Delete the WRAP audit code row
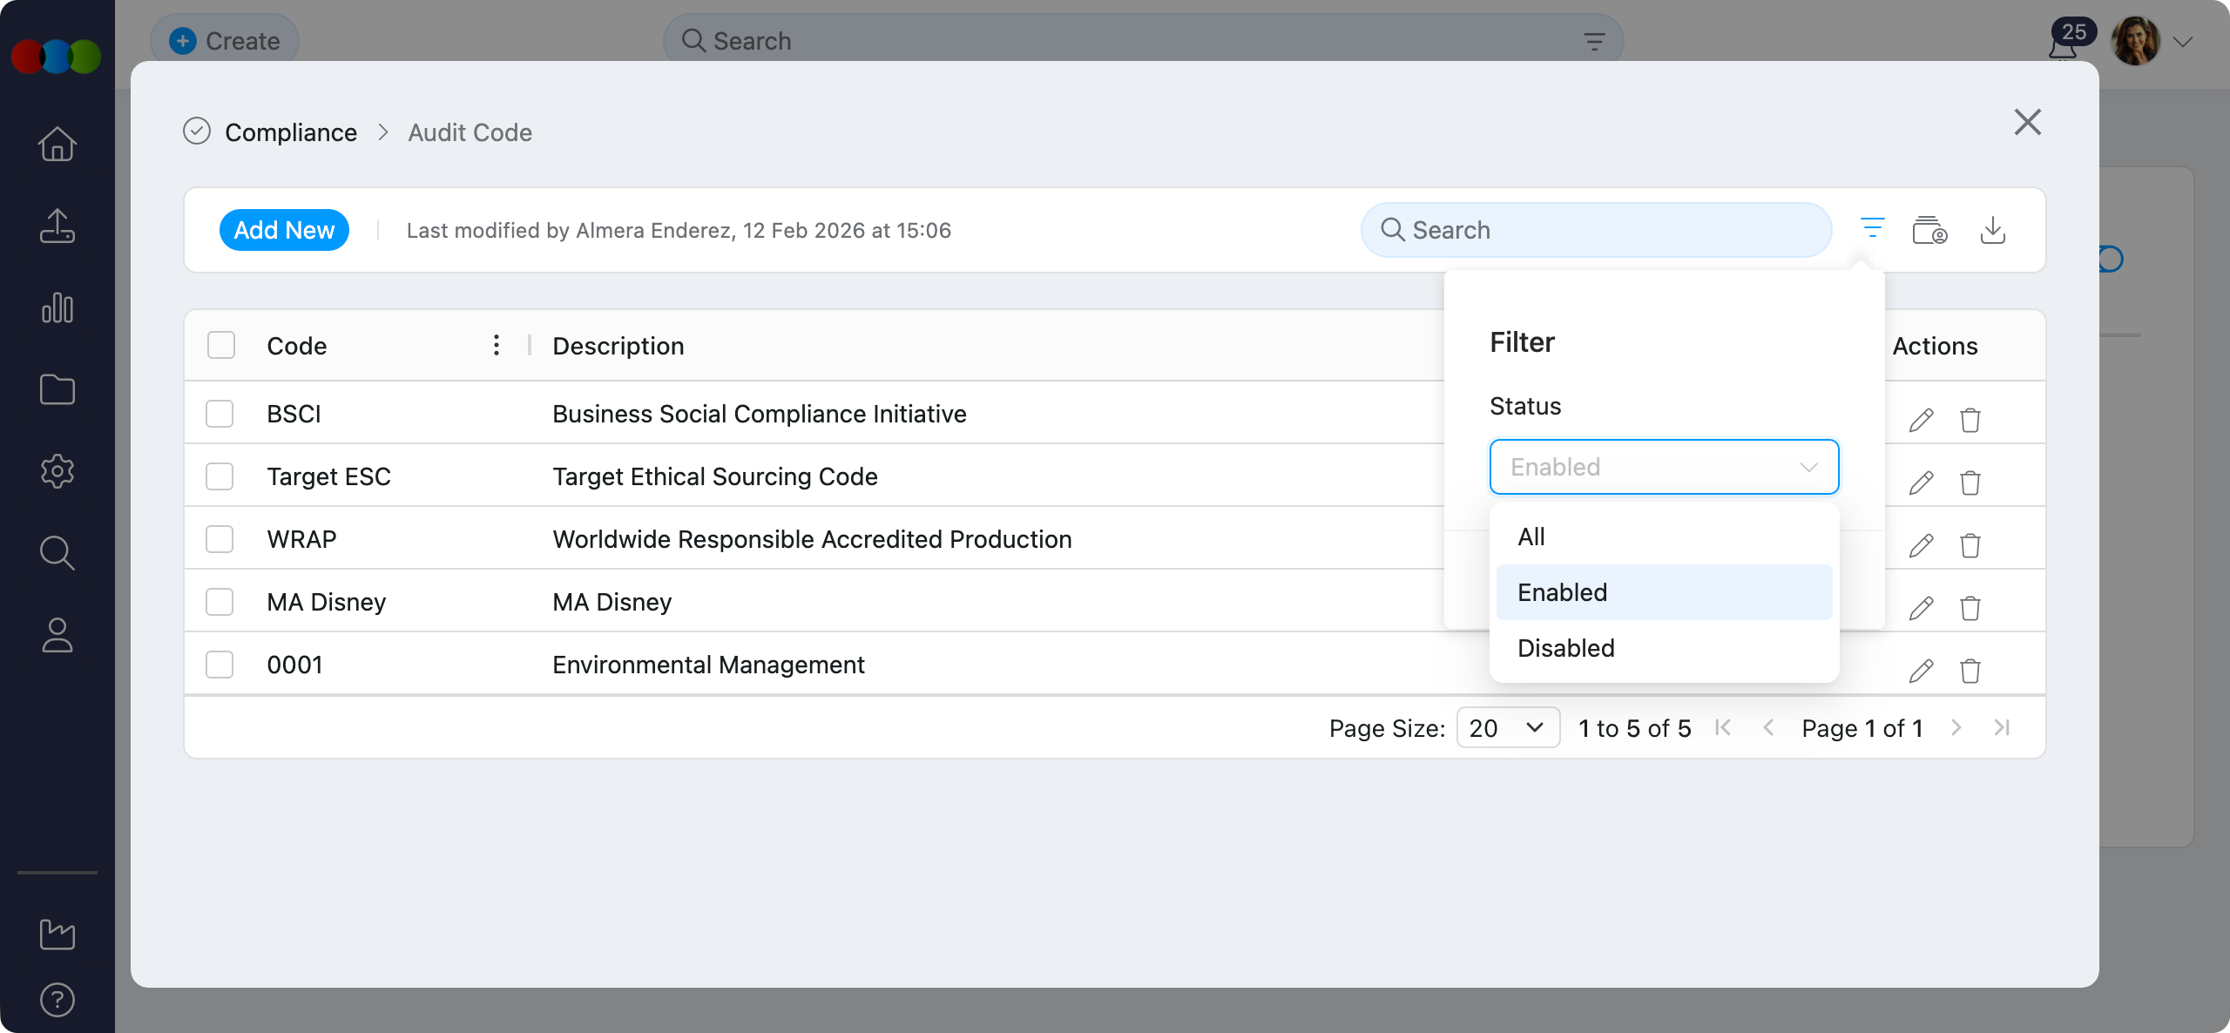 pyautogui.click(x=1970, y=545)
